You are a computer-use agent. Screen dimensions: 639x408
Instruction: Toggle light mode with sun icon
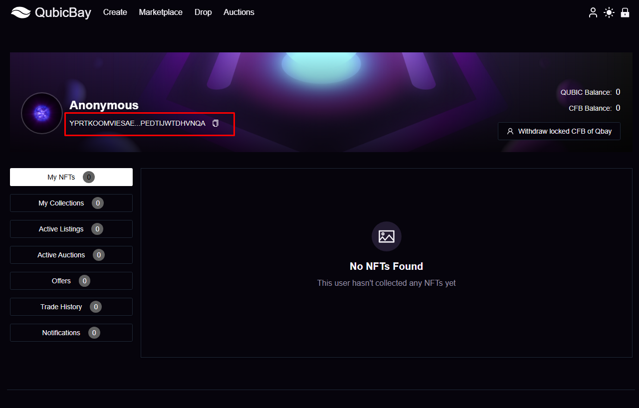tap(609, 12)
